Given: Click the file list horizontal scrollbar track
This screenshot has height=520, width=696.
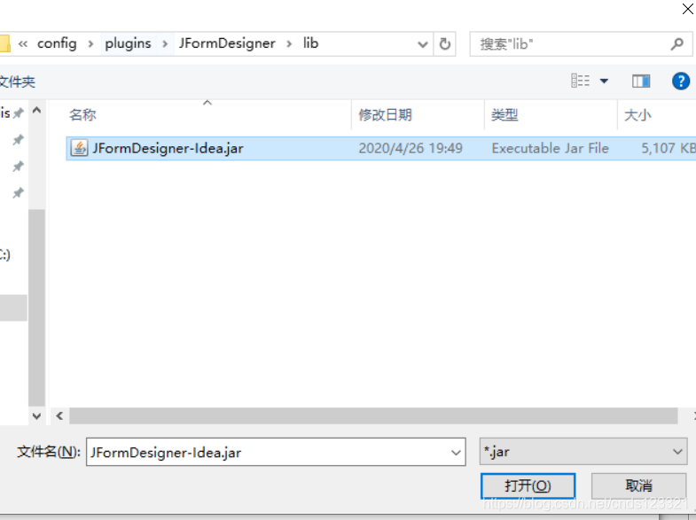Looking at the screenshot, I should click(x=373, y=415).
